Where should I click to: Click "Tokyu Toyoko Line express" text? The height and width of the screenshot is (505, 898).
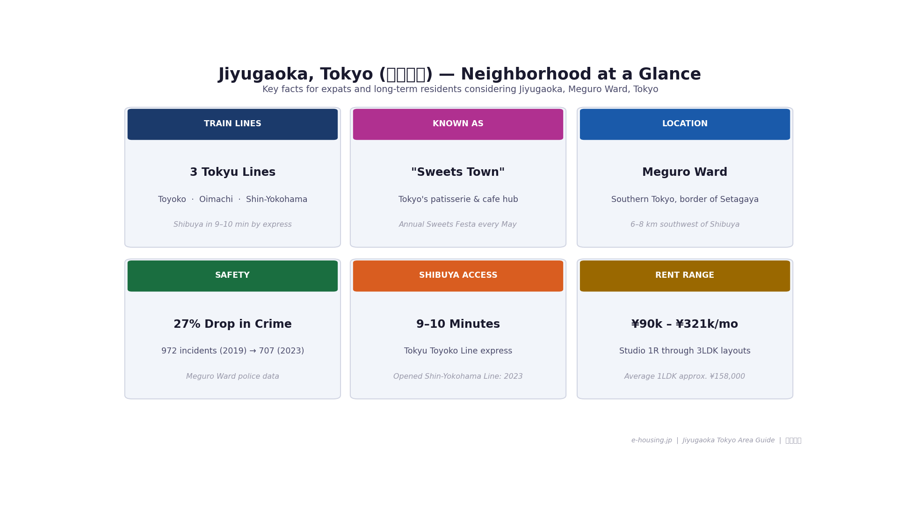coord(458,351)
